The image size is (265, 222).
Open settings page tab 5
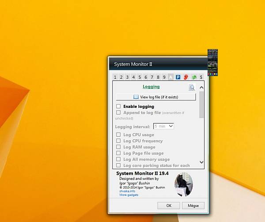click(x=140, y=77)
